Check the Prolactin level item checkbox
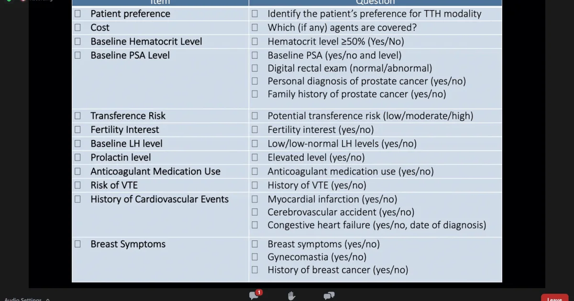 click(78, 157)
